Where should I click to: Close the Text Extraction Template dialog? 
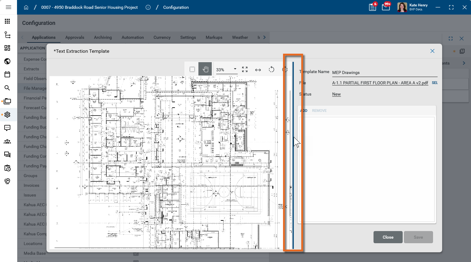(432, 51)
